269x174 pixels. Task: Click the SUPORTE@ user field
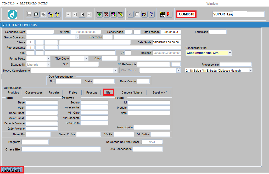coord(238,14)
